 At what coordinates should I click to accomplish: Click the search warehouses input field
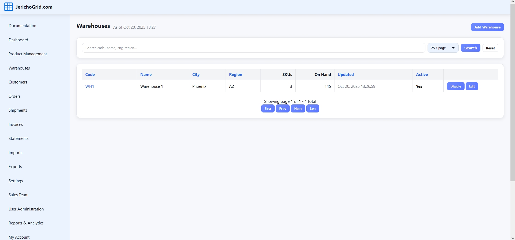(253, 48)
